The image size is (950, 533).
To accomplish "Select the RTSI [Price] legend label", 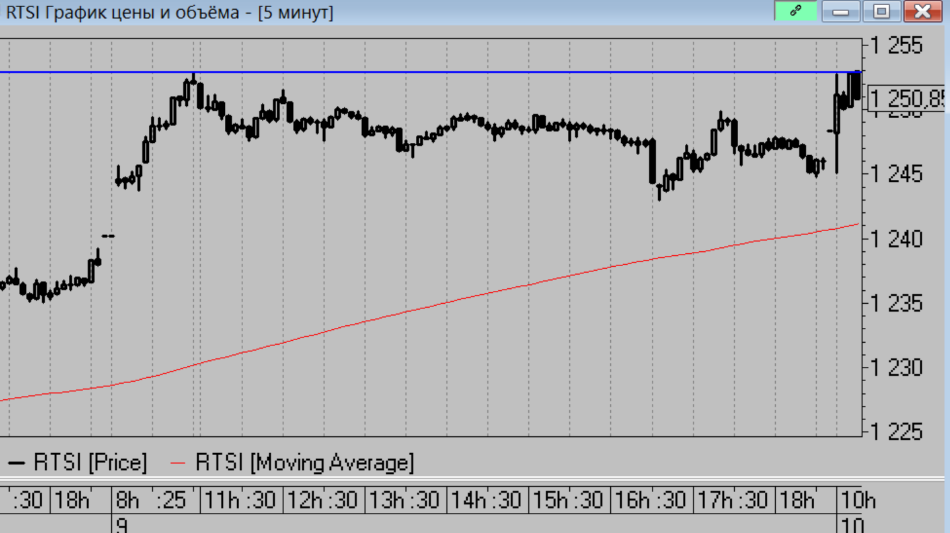I will click(90, 463).
